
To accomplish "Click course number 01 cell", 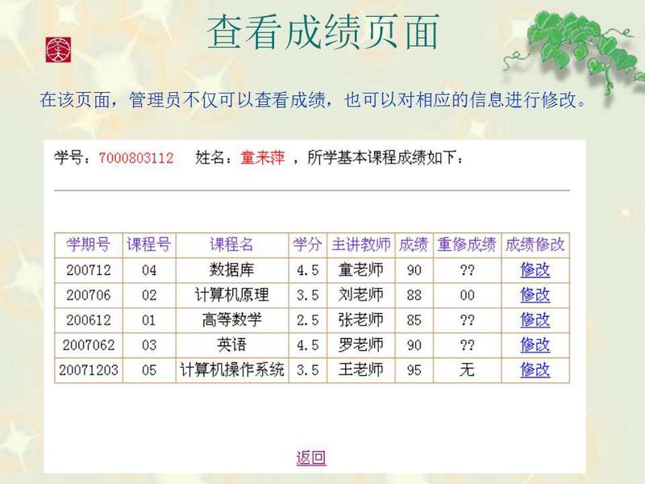I will [149, 320].
